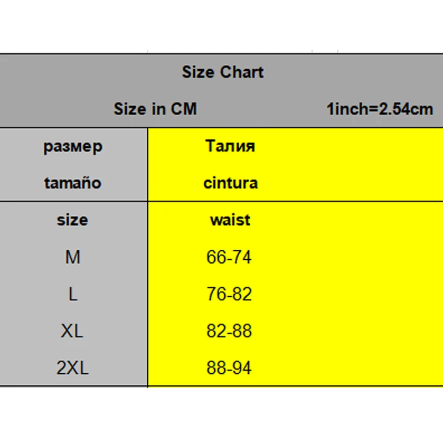Click the 2XL size row label

click(72, 368)
